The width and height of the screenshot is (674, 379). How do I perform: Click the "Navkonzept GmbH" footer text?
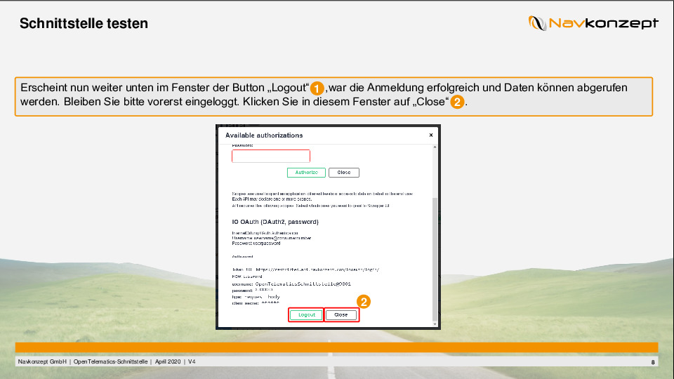(x=42, y=361)
